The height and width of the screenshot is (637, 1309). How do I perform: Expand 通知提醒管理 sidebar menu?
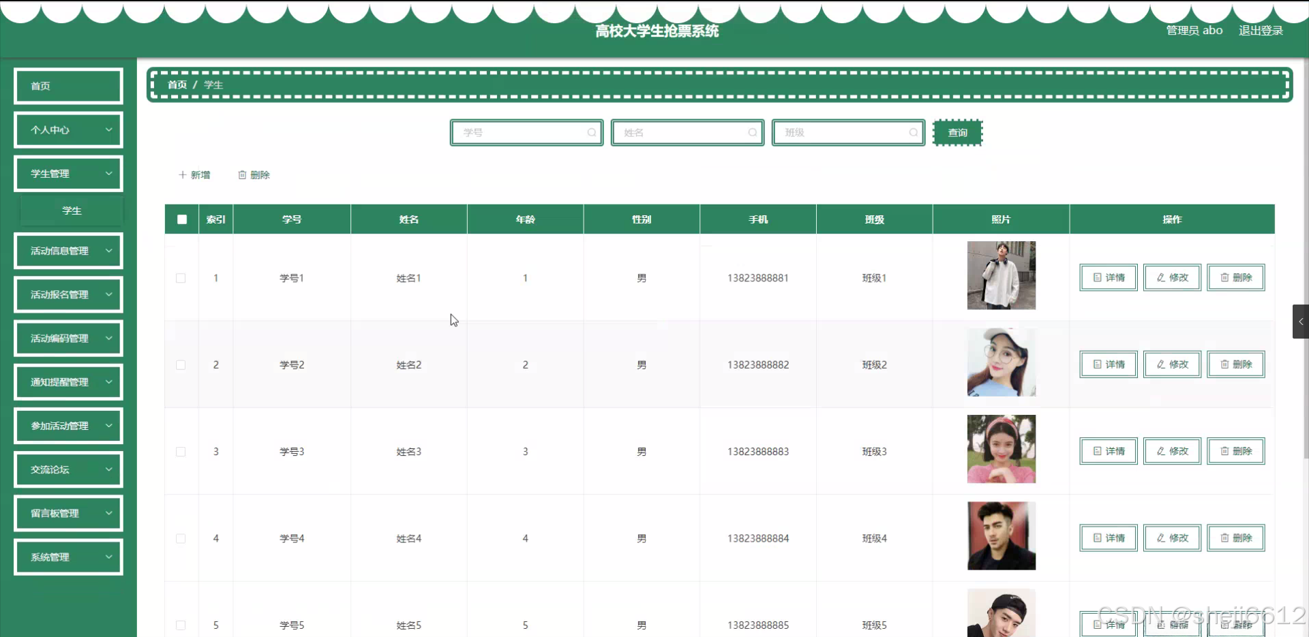click(x=68, y=382)
